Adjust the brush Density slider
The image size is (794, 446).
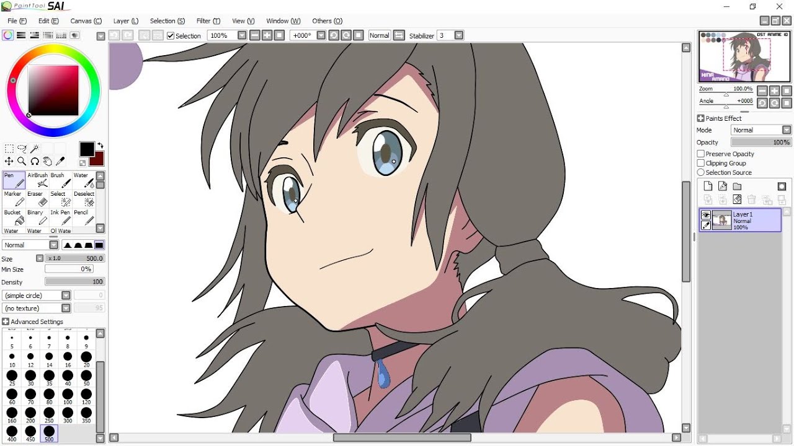(75, 282)
